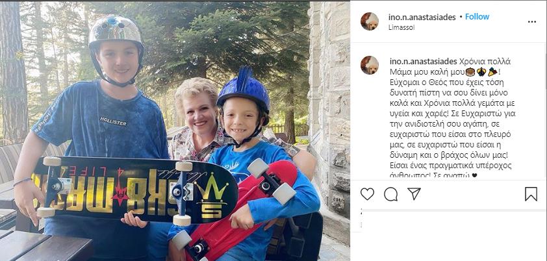Follow ino.n.anastasiades
This screenshot has width=547, height=261.
[x=477, y=17]
